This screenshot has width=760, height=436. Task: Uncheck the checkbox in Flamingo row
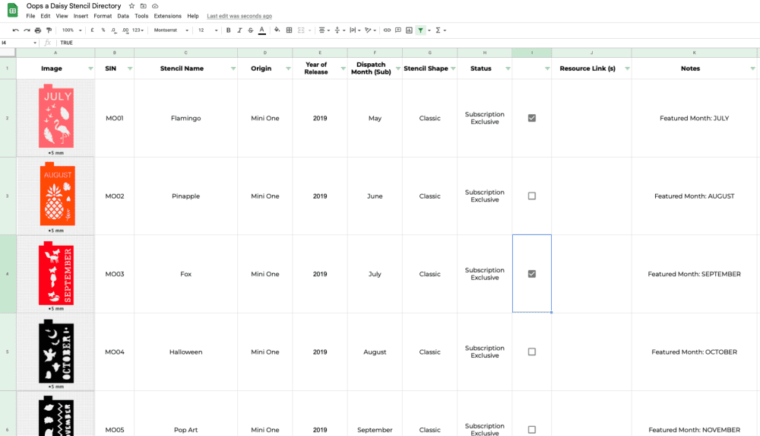532,118
